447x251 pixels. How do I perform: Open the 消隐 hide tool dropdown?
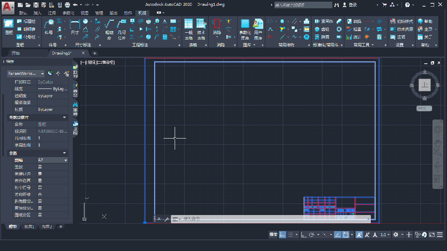[217, 37]
